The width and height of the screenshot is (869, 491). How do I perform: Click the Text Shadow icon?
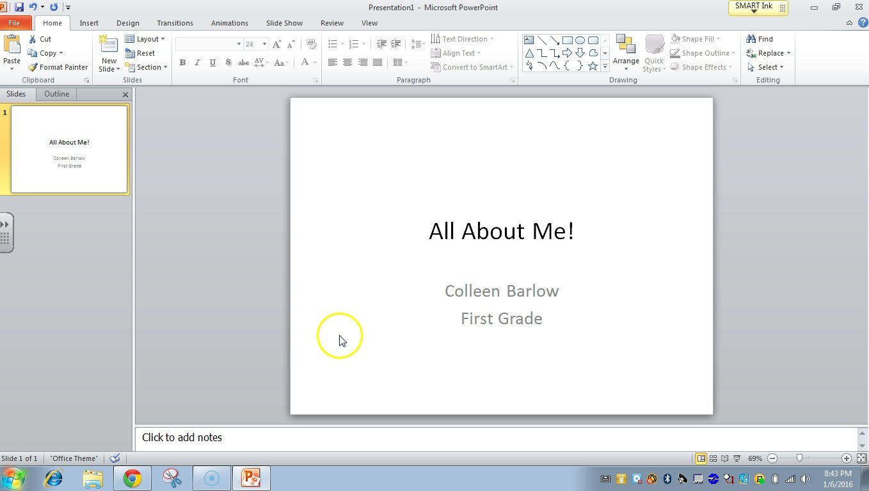(x=228, y=63)
